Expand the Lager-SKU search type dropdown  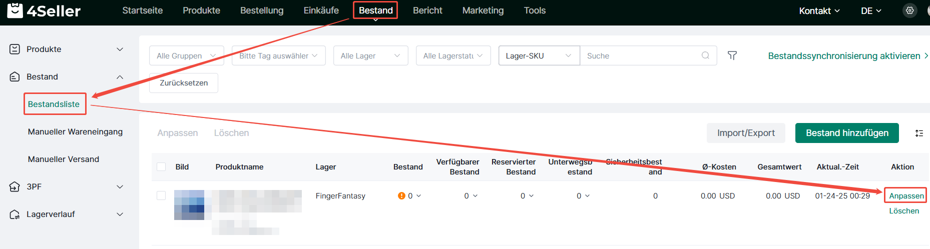click(539, 55)
